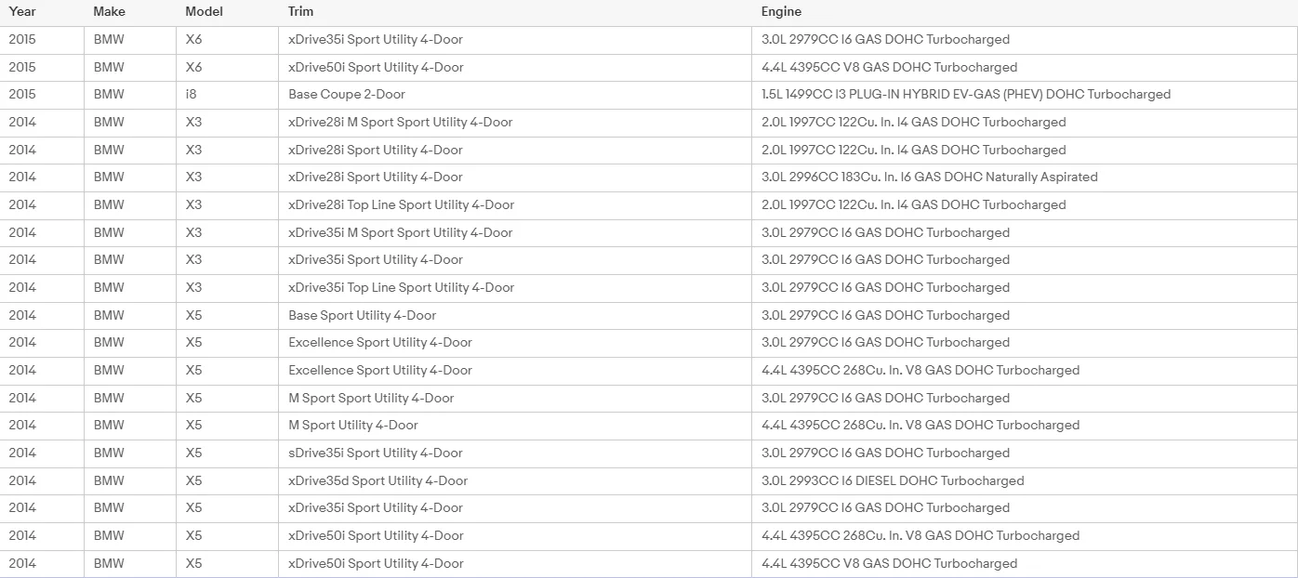Click X6 xDrive35i 3.0L 2979CC engine cell
The width and height of the screenshot is (1298, 578).
[884, 39]
